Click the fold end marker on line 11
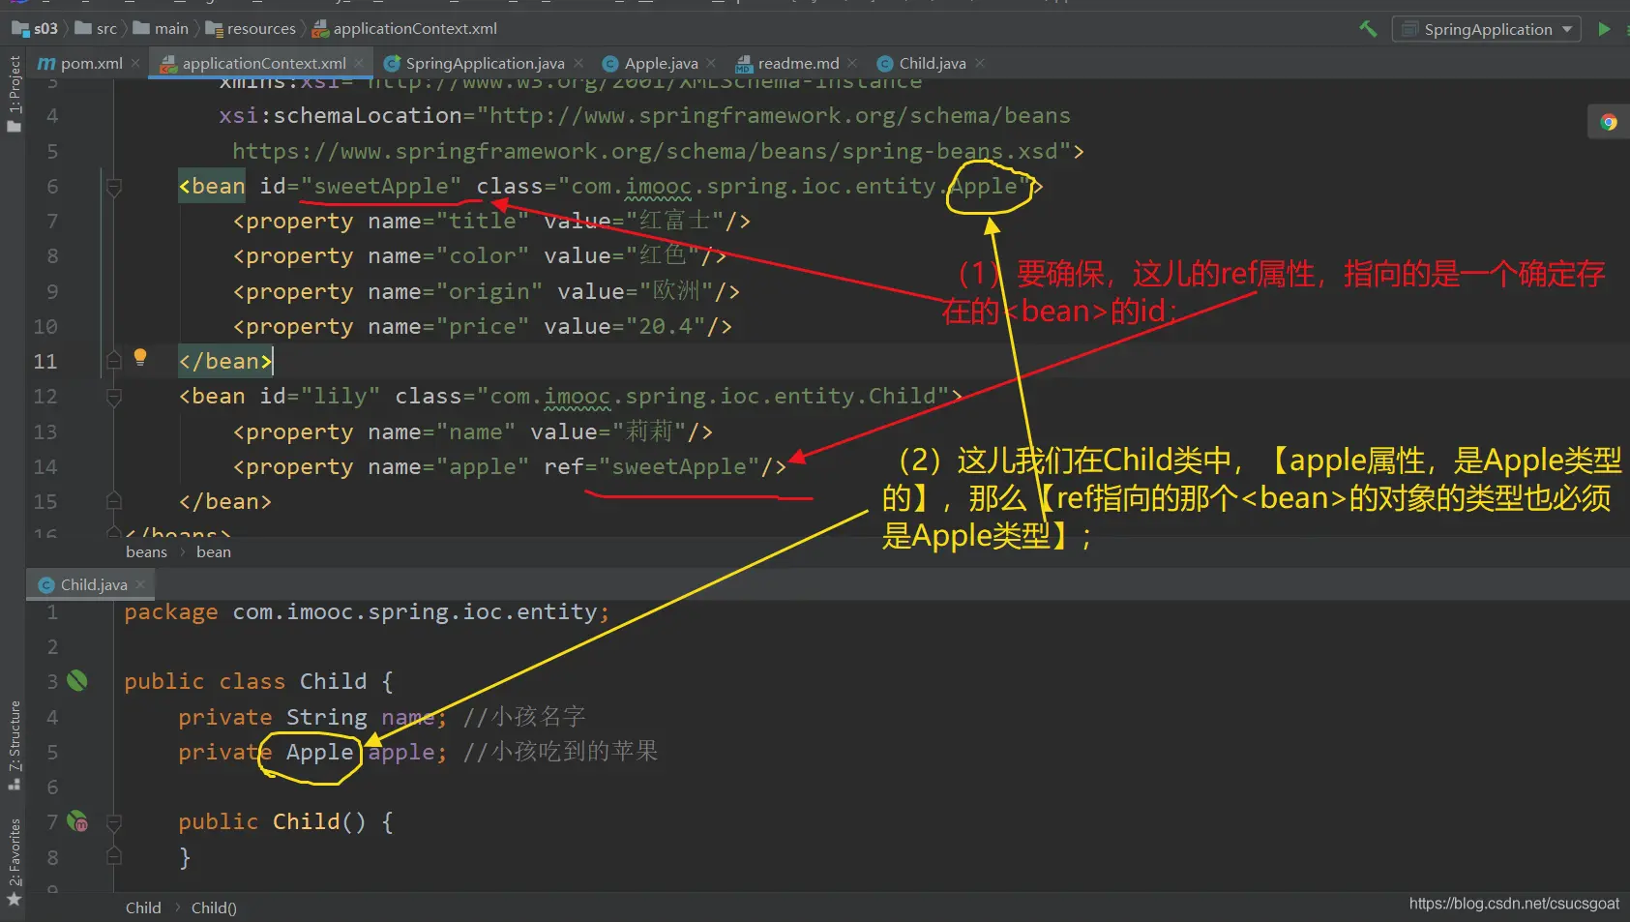Viewport: 1630px width, 922px height. point(113,361)
